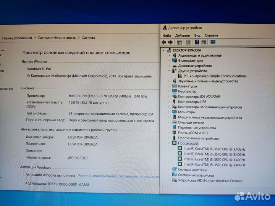Click the Forward arrow in Device Manager toolbar
The image size is (275, 206).
click(170, 42)
